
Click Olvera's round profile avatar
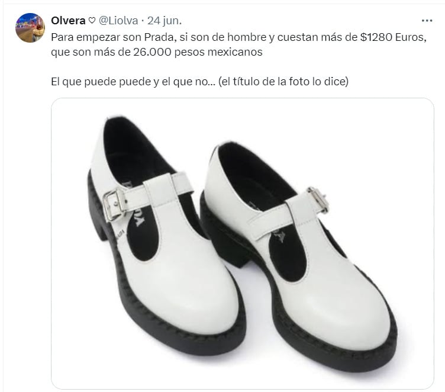(x=30, y=28)
